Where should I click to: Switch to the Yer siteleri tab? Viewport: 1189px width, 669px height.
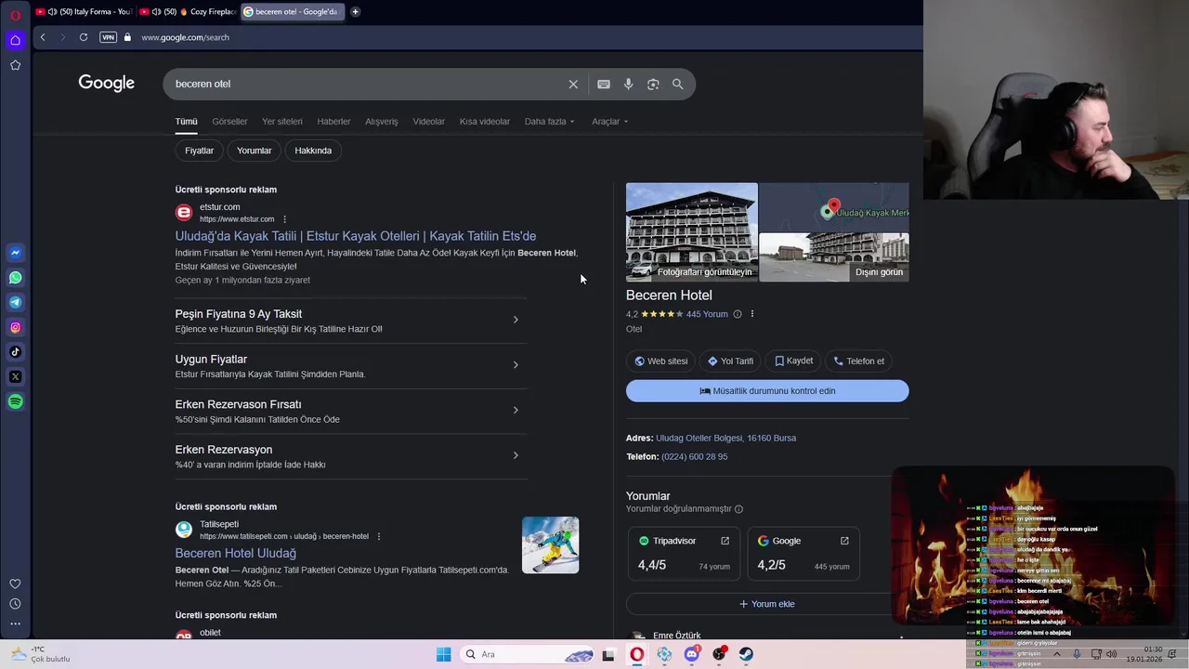(x=282, y=122)
